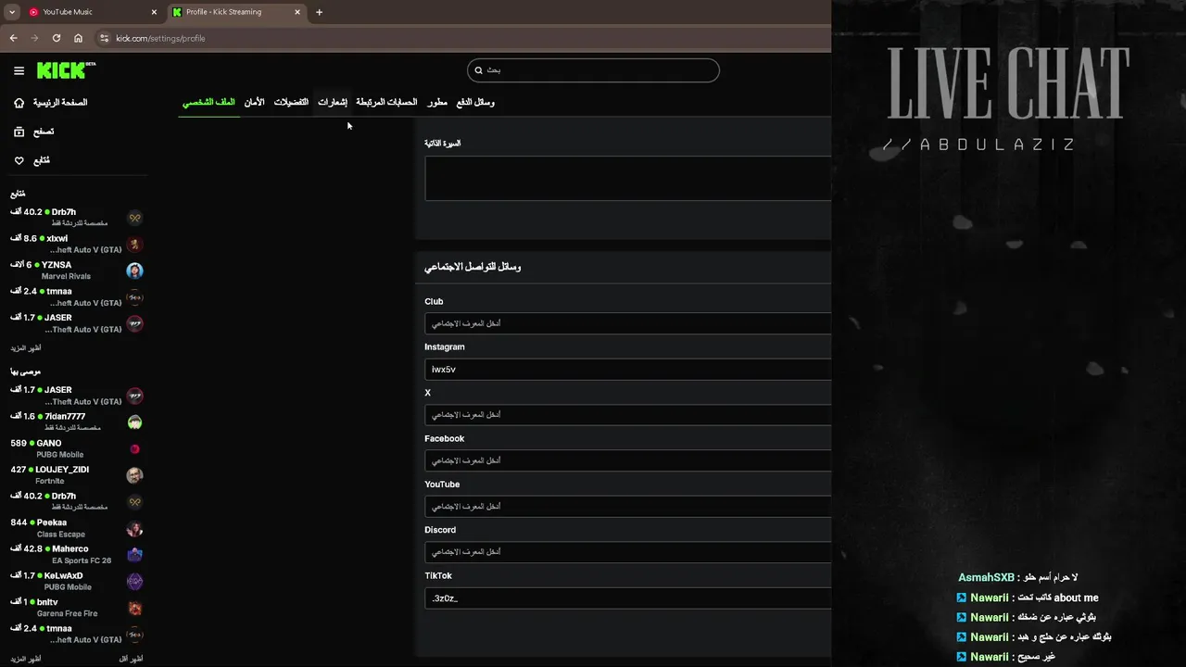Open KeLwAxD channel avatar

click(x=134, y=582)
